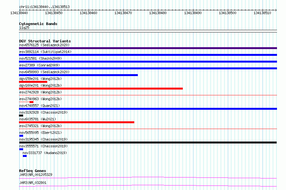
Task: Click the small blue nsv3555571 block
Action: [x=21, y=149]
